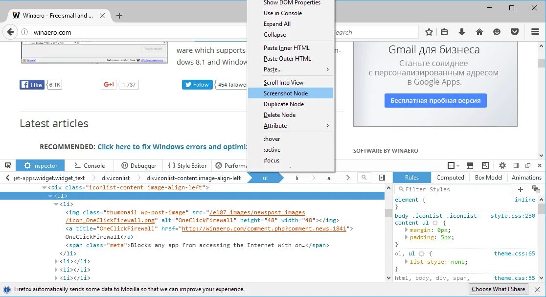The height and width of the screenshot is (297, 546).
Task: Choose Paste Inner HTML
Action: [291, 48]
